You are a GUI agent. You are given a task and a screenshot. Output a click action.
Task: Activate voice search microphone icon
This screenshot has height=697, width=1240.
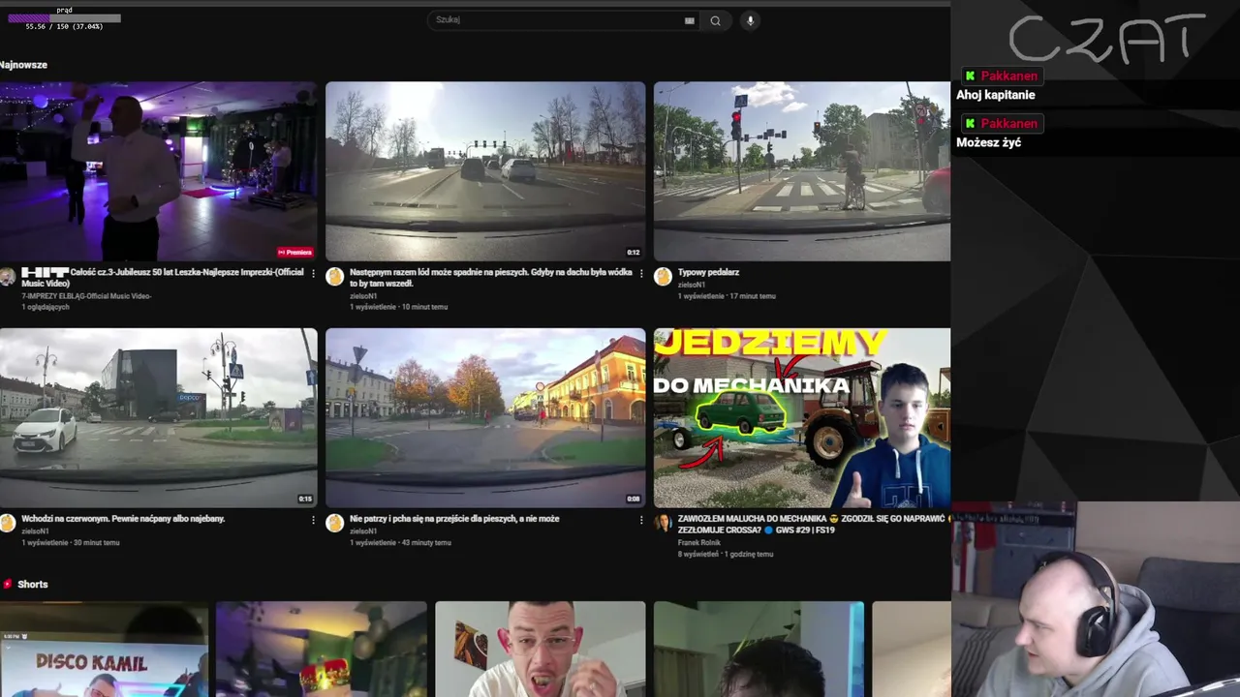tap(750, 20)
